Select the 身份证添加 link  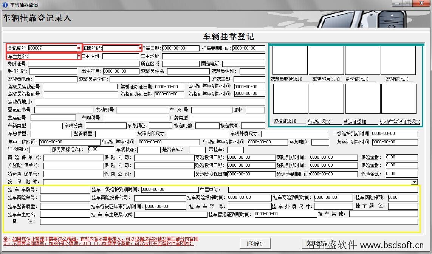click(357, 79)
